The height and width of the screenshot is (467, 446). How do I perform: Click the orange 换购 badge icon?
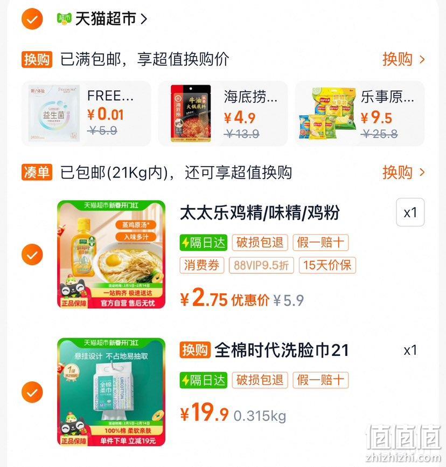pyautogui.click(x=37, y=59)
